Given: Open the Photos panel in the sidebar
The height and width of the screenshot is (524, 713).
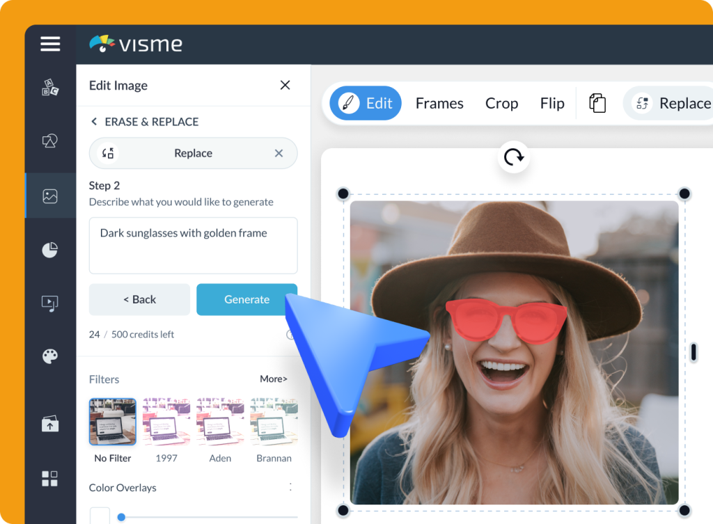Looking at the screenshot, I should click(x=50, y=196).
